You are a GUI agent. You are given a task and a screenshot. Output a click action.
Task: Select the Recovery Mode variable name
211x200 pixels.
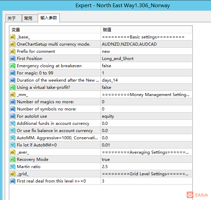[33, 160]
